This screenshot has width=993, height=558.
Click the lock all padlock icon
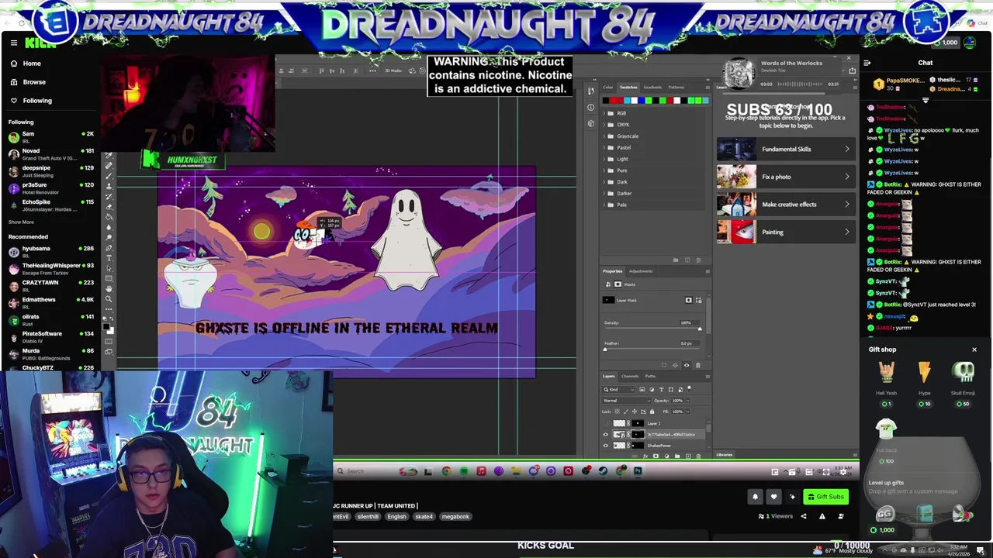pyautogui.click(x=652, y=412)
